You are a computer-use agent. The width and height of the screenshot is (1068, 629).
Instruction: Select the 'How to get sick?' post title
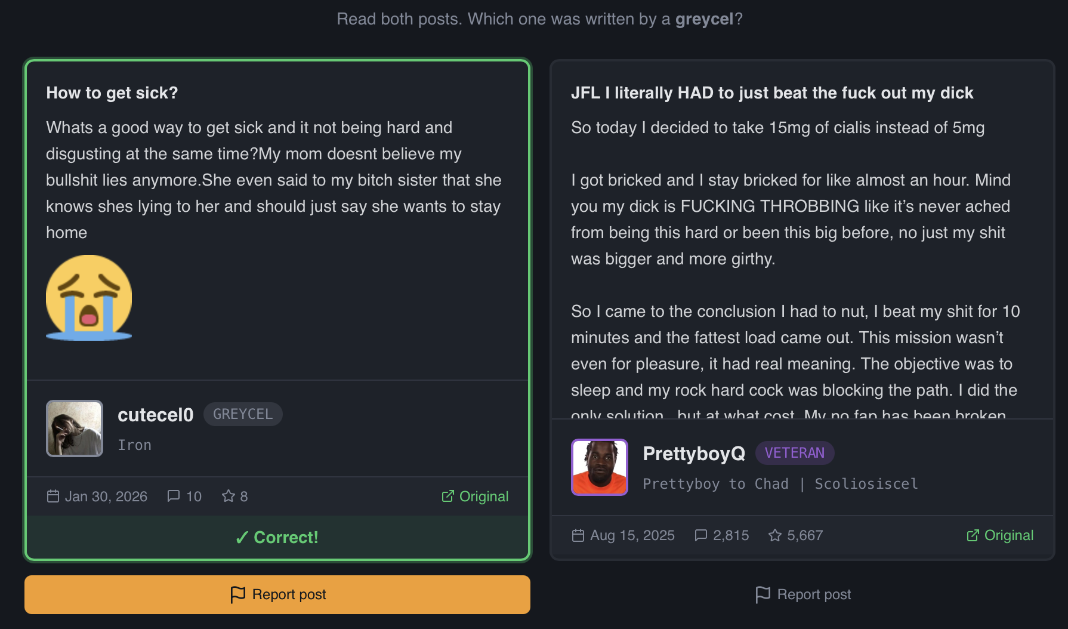(x=112, y=93)
